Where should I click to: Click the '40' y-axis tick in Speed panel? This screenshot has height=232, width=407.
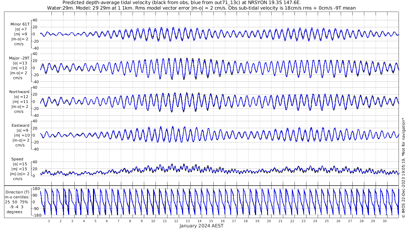pos(35,162)
